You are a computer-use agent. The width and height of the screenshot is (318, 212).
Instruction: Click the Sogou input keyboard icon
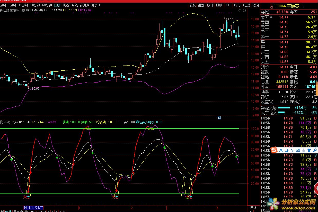click(x=298, y=150)
